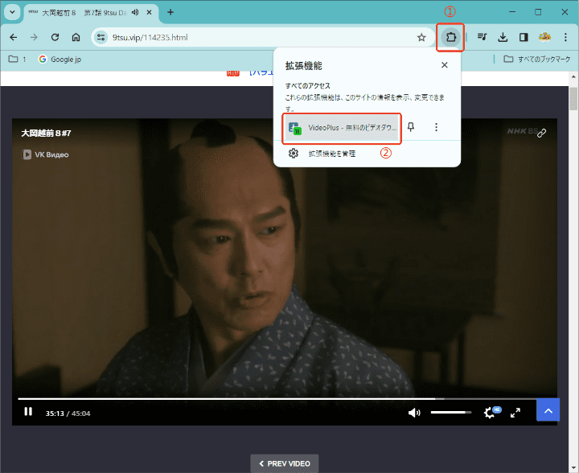The width and height of the screenshot is (579, 473).
Task: Mute the video player volume
Action: click(x=414, y=413)
